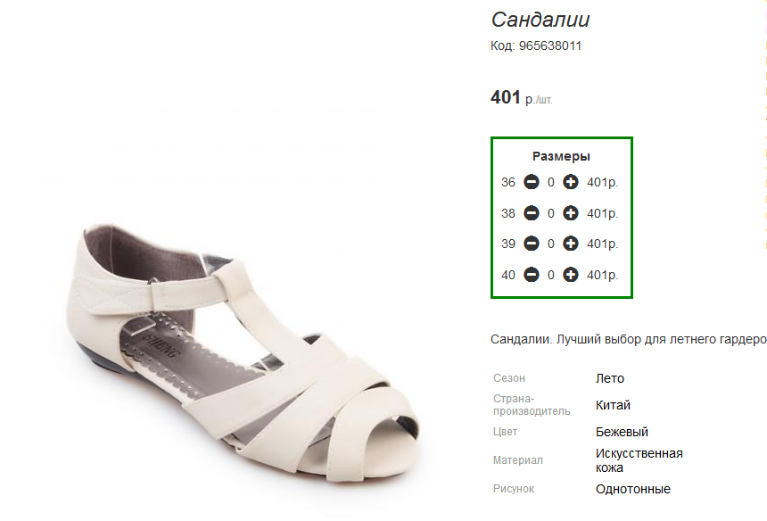Open the Сандалии product title
Viewport: 767px width, 521px height.
coord(540,20)
